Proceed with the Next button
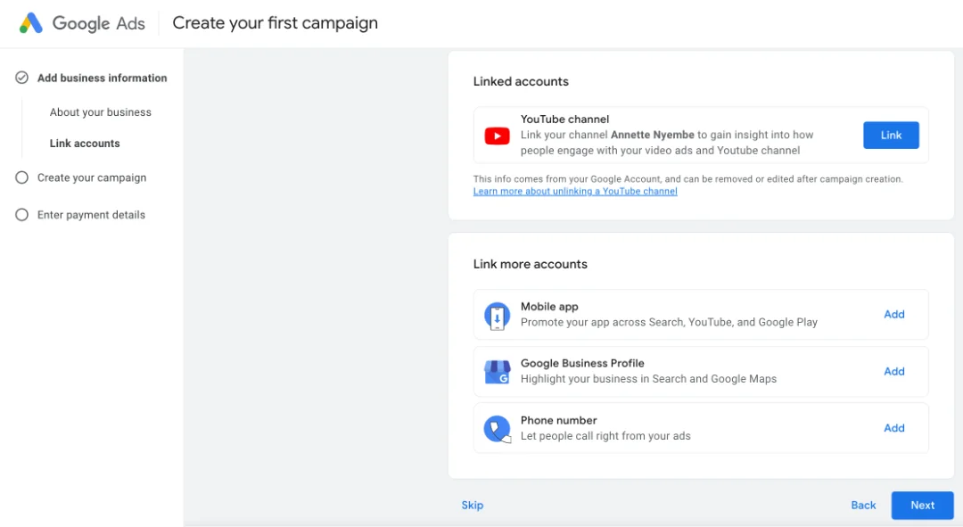 923,505
